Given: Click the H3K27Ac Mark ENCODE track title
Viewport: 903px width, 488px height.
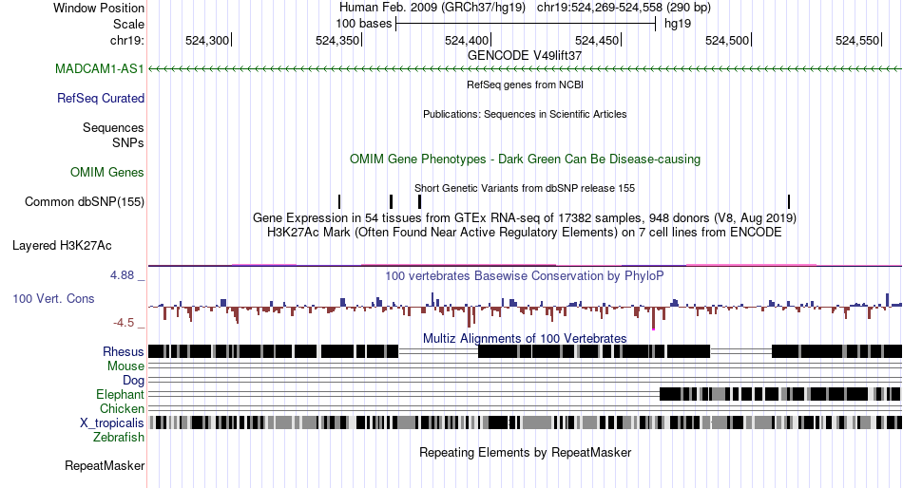Looking at the screenshot, I should 525,233.
